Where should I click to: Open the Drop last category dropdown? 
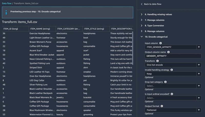[173, 86]
